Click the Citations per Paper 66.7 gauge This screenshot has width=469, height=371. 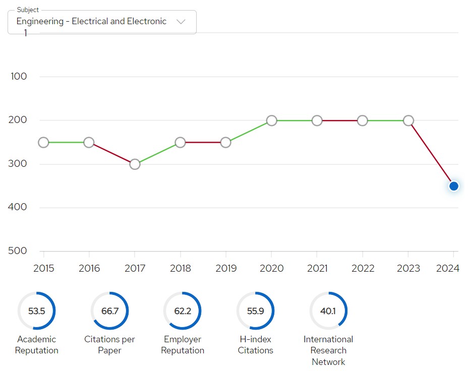[x=110, y=311]
